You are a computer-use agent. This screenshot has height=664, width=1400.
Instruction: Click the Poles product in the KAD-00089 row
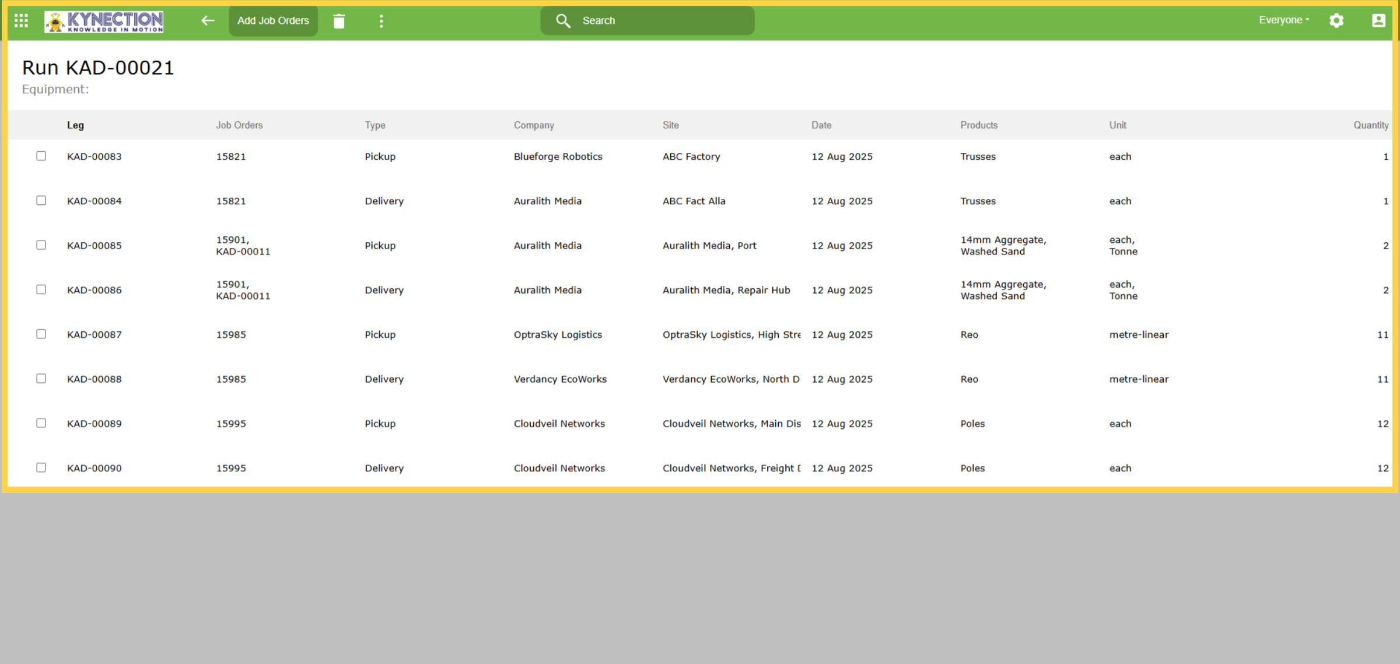[972, 424]
